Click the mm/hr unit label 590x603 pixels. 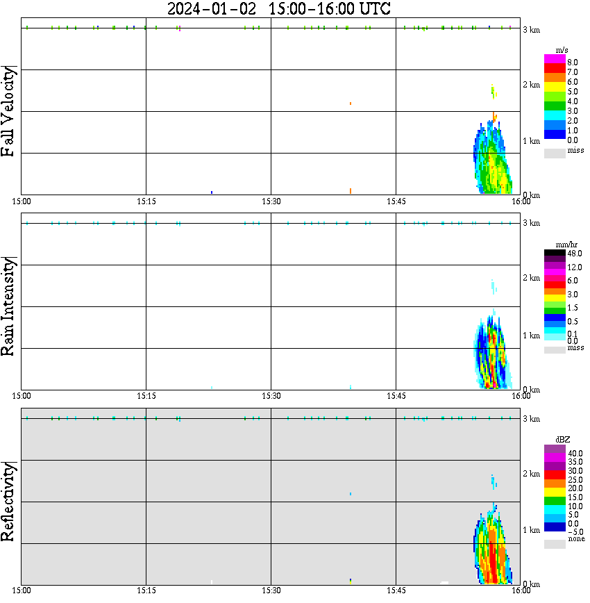pos(566,245)
